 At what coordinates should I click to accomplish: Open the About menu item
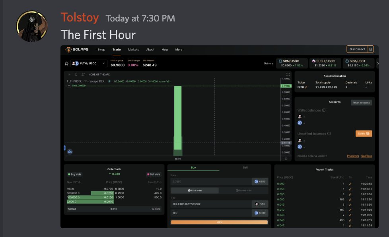[x=150, y=50]
